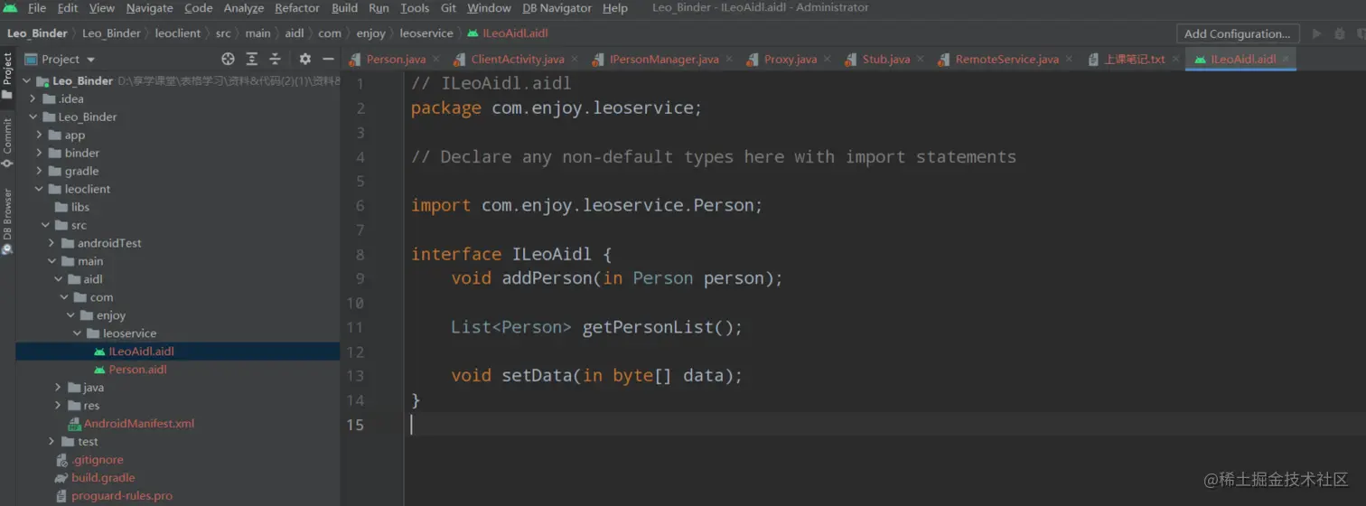Click the Expand All icon in Project panel
This screenshot has height=506, width=1366.
[252, 59]
